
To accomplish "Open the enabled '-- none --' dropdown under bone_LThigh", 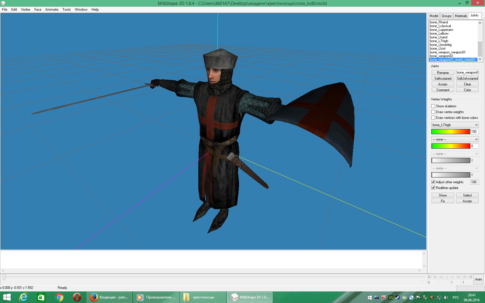I will pyautogui.click(x=455, y=139).
